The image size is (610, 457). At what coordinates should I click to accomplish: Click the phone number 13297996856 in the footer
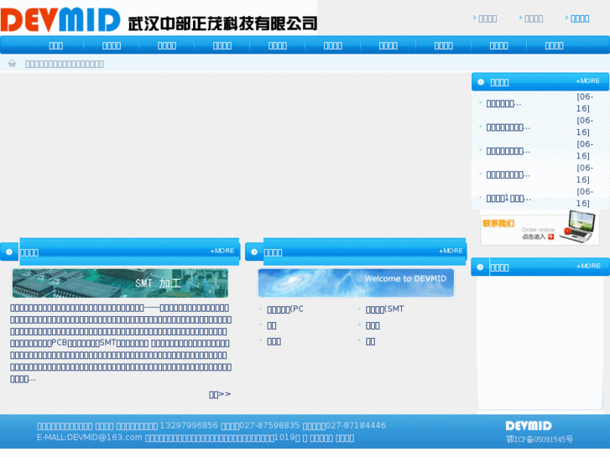[x=189, y=425]
